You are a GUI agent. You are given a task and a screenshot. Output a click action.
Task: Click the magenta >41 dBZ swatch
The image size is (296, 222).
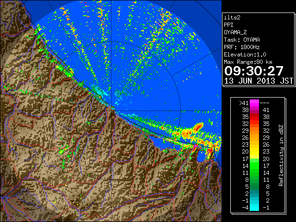tap(254, 103)
